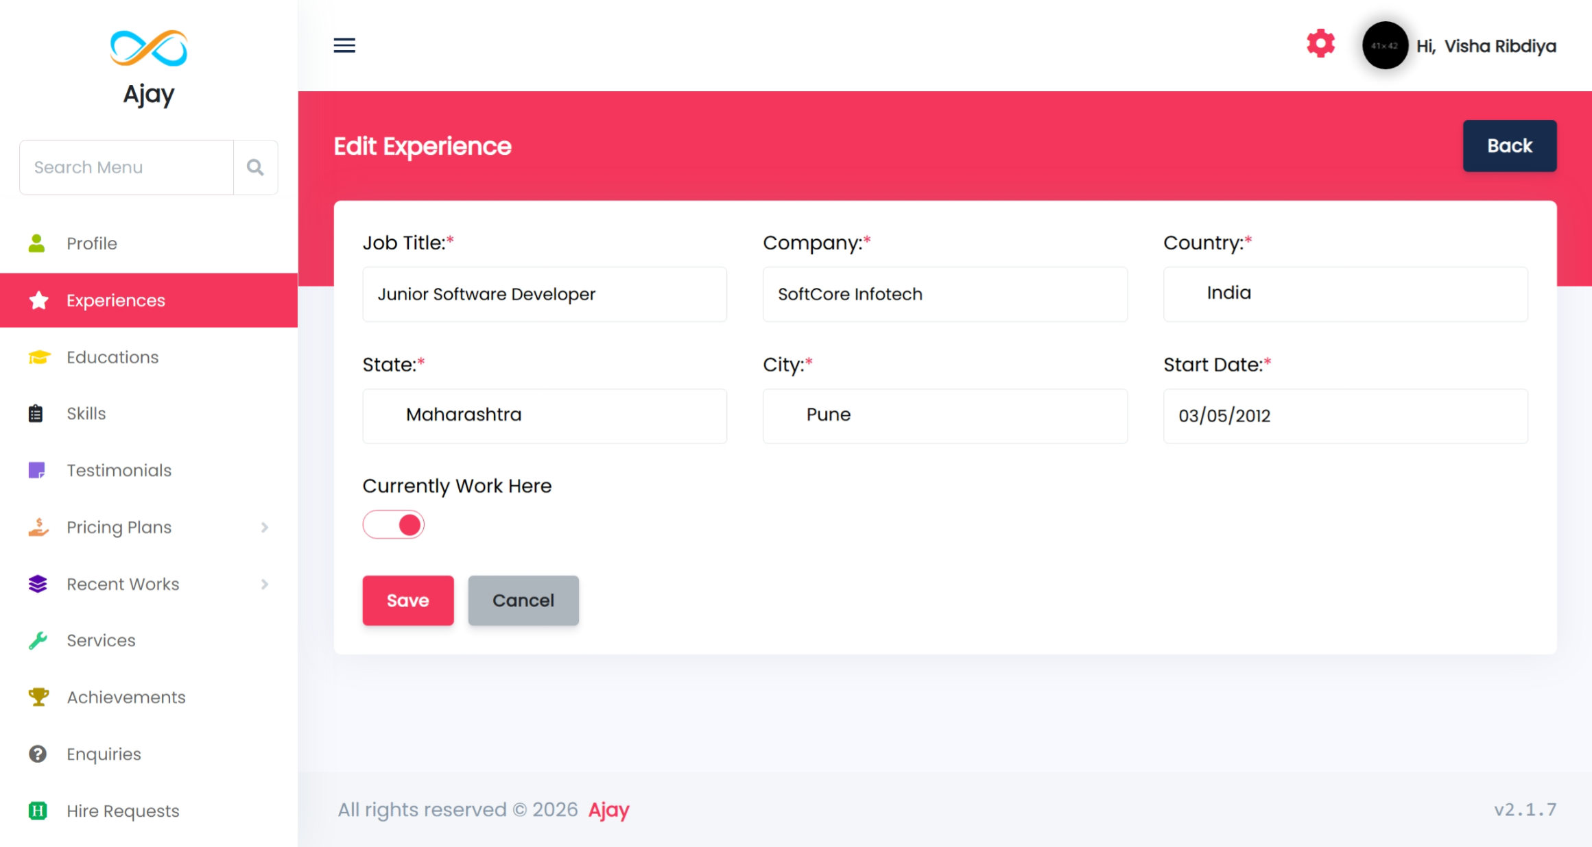Go to Testimonials in the sidebar

point(119,470)
